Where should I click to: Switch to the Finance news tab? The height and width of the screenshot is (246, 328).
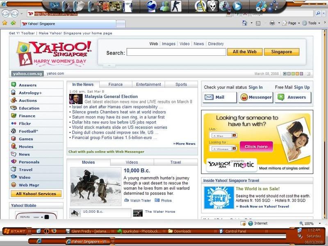point(116,84)
